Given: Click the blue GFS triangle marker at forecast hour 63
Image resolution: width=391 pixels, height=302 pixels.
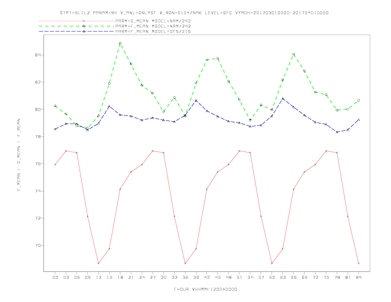Looking at the screenshot, I should click(283, 99).
